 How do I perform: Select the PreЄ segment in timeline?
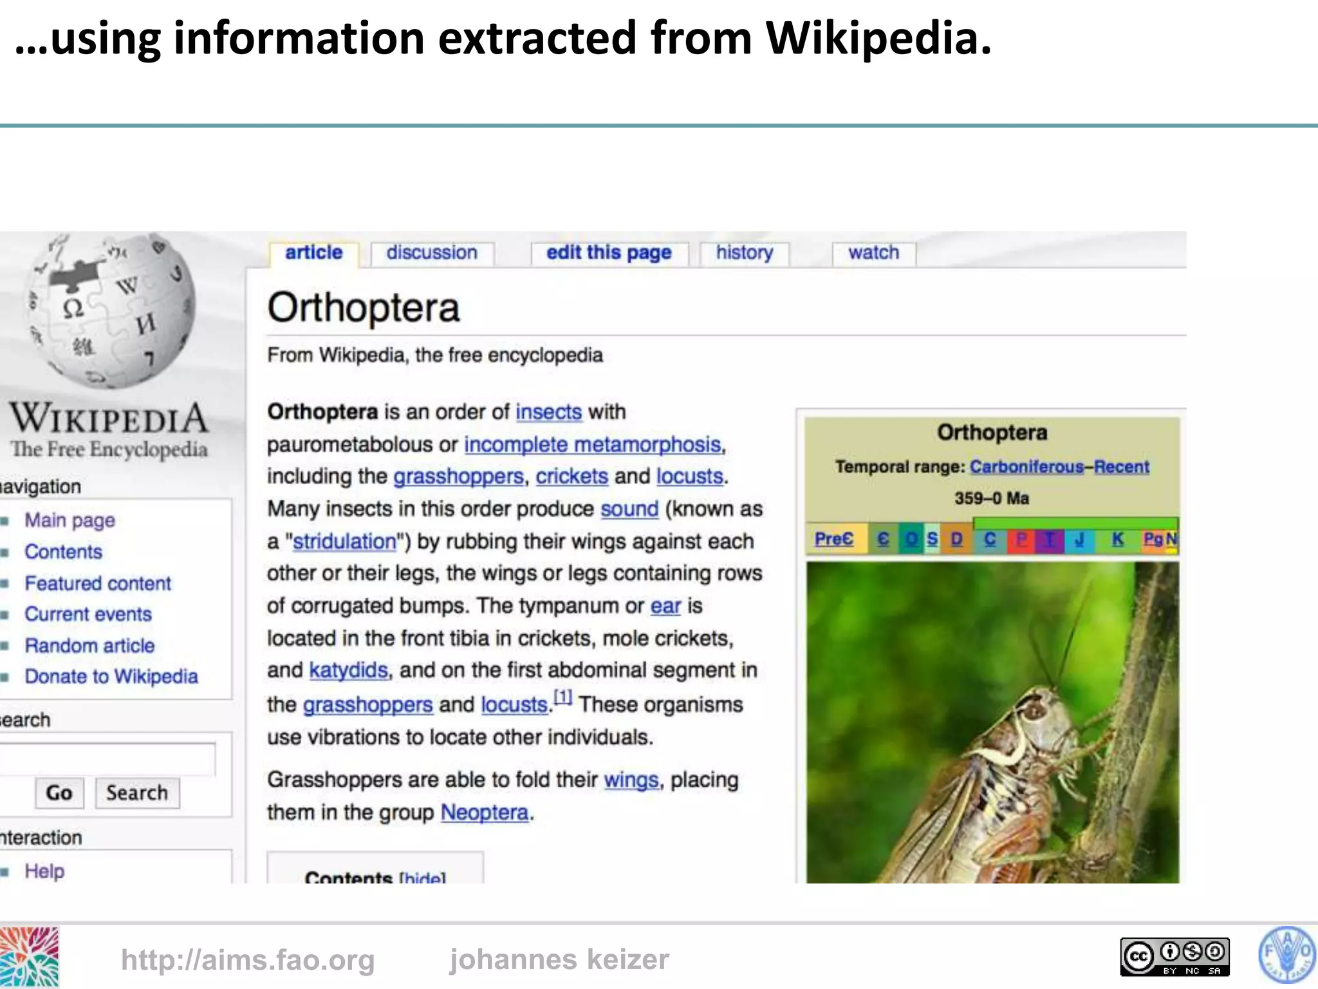tap(833, 539)
